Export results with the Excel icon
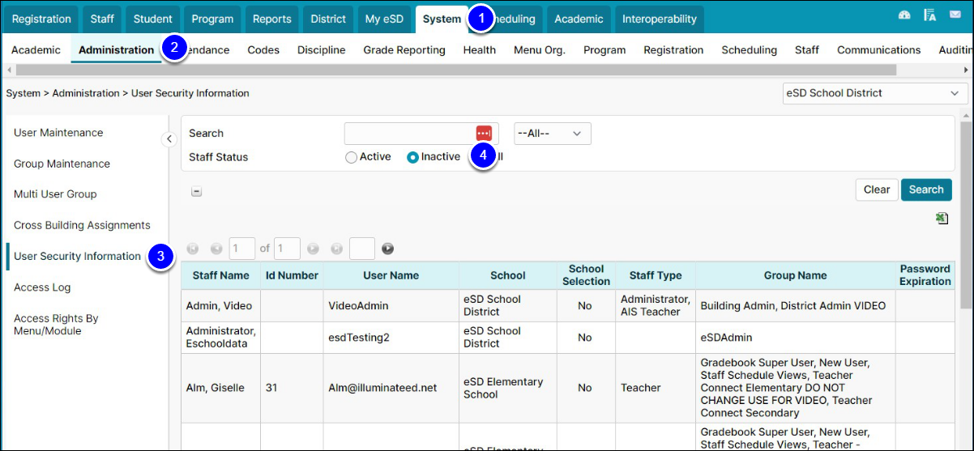 (x=942, y=219)
